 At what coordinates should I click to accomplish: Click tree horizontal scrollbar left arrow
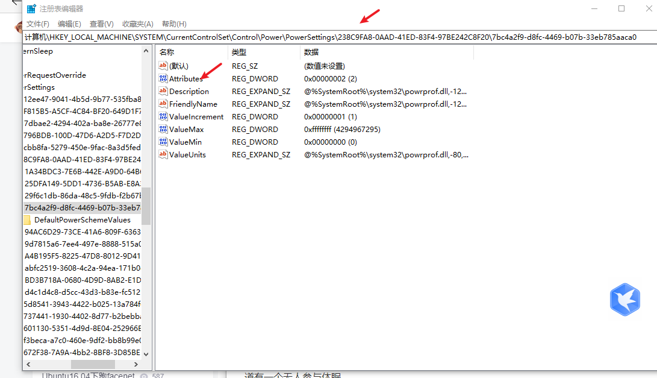(x=28, y=364)
